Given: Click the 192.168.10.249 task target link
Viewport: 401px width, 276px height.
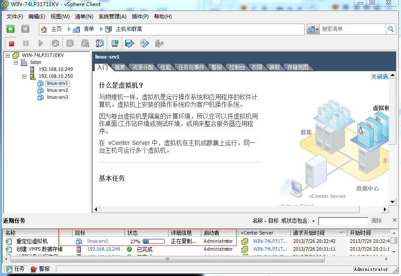Looking at the screenshot, I should [103, 249].
